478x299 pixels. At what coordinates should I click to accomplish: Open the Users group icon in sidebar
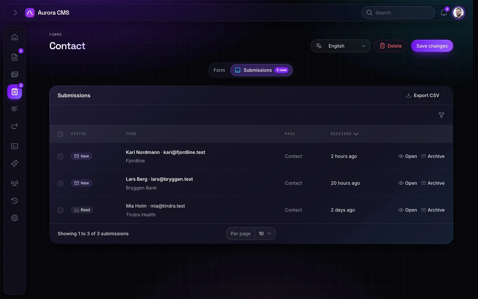coord(15,183)
